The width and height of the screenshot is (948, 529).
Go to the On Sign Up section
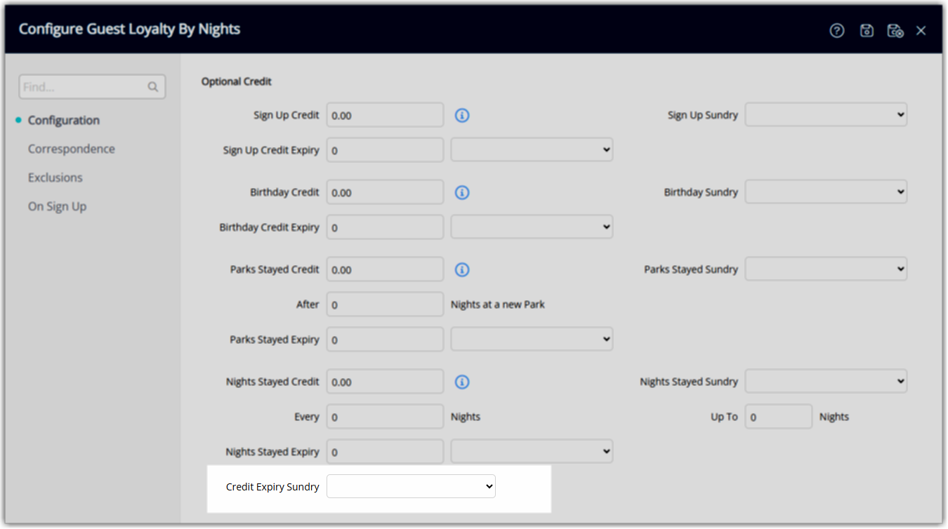[58, 206]
